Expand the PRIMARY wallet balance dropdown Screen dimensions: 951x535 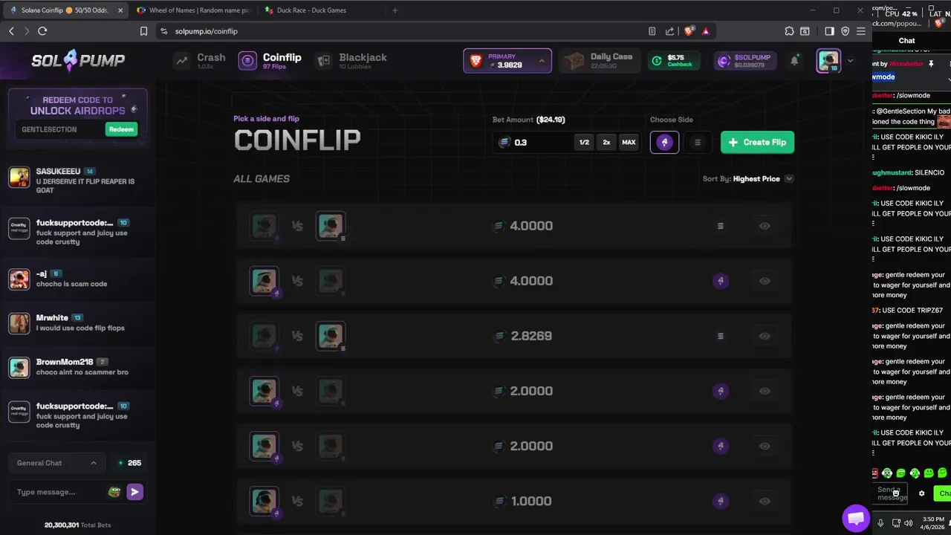[x=541, y=61]
